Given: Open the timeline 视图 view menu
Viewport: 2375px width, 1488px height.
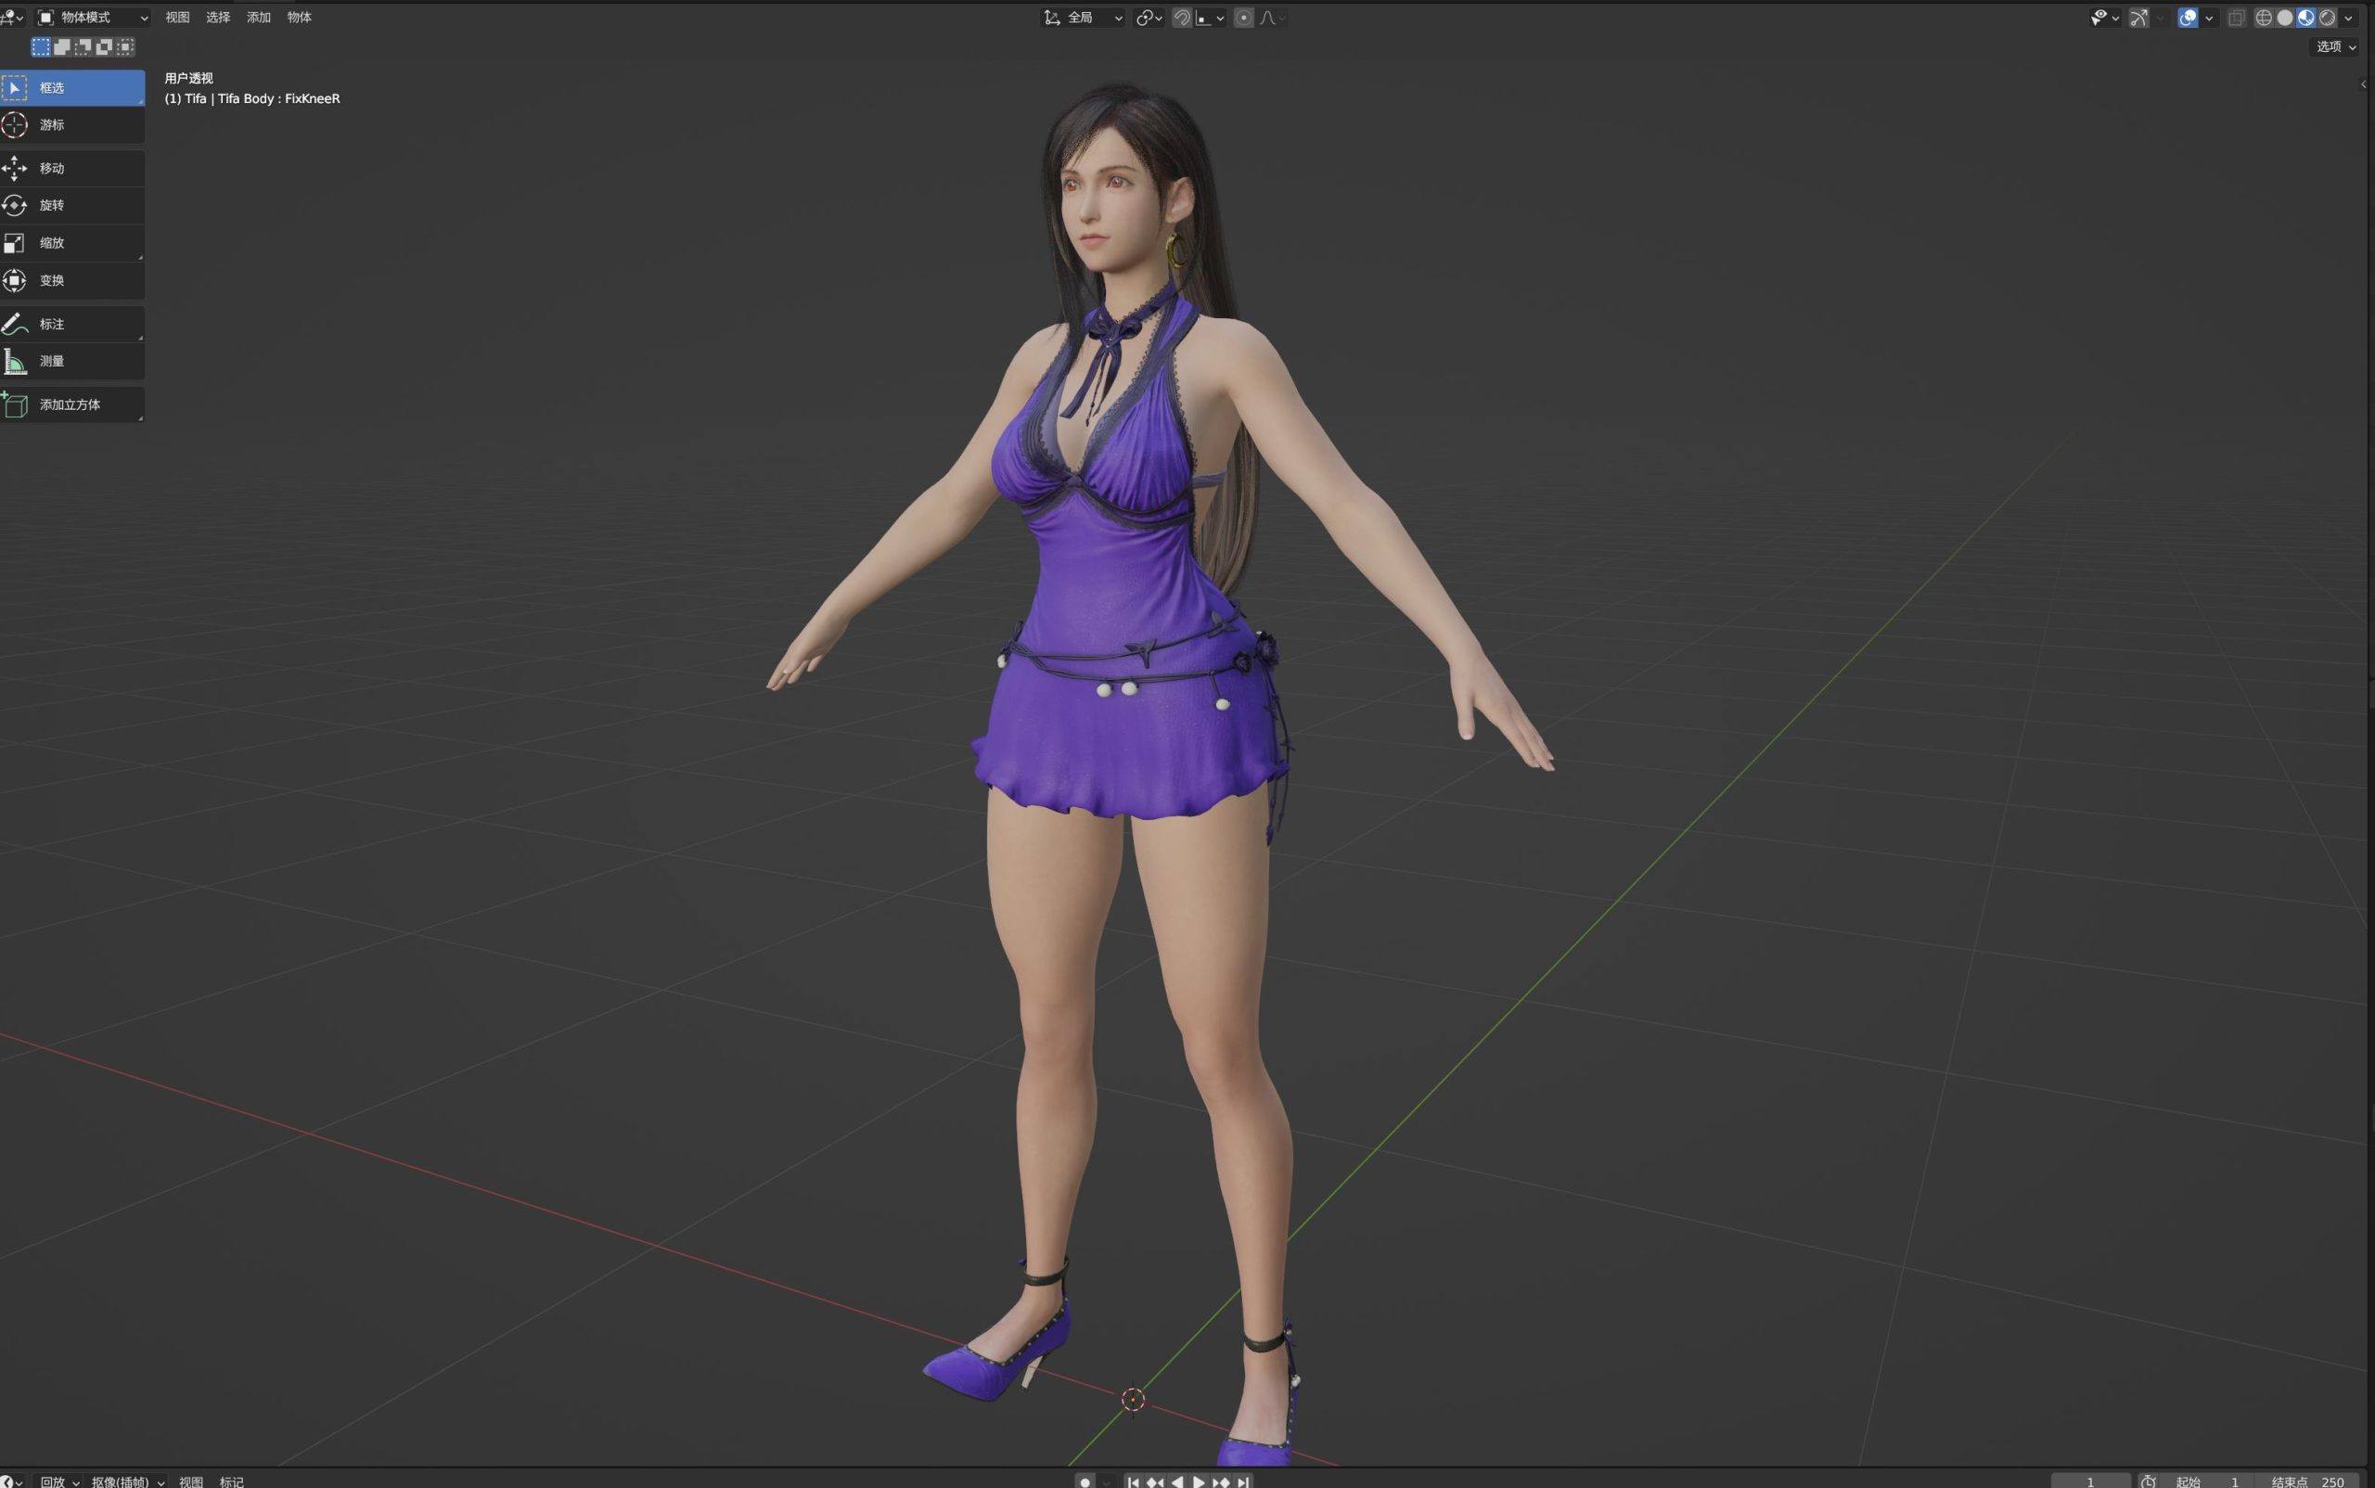Looking at the screenshot, I should [191, 1482].
